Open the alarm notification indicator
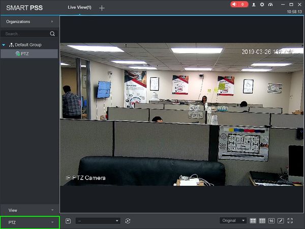Image resolution: width=305 pixels, height=229 pixels. (239, 4)
